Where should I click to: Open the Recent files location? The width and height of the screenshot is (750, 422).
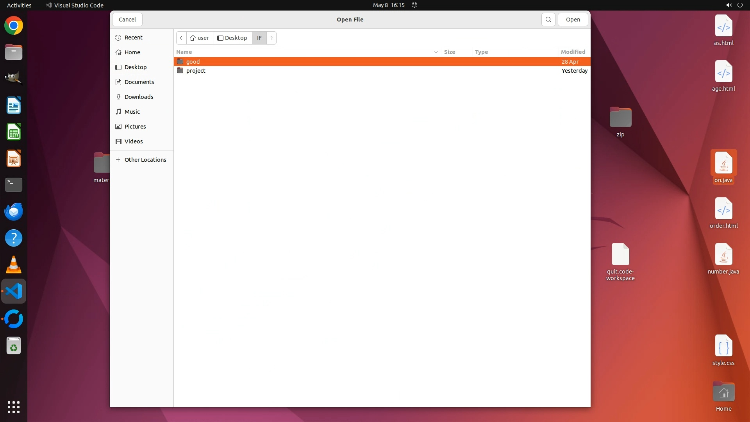click(133, 38)
